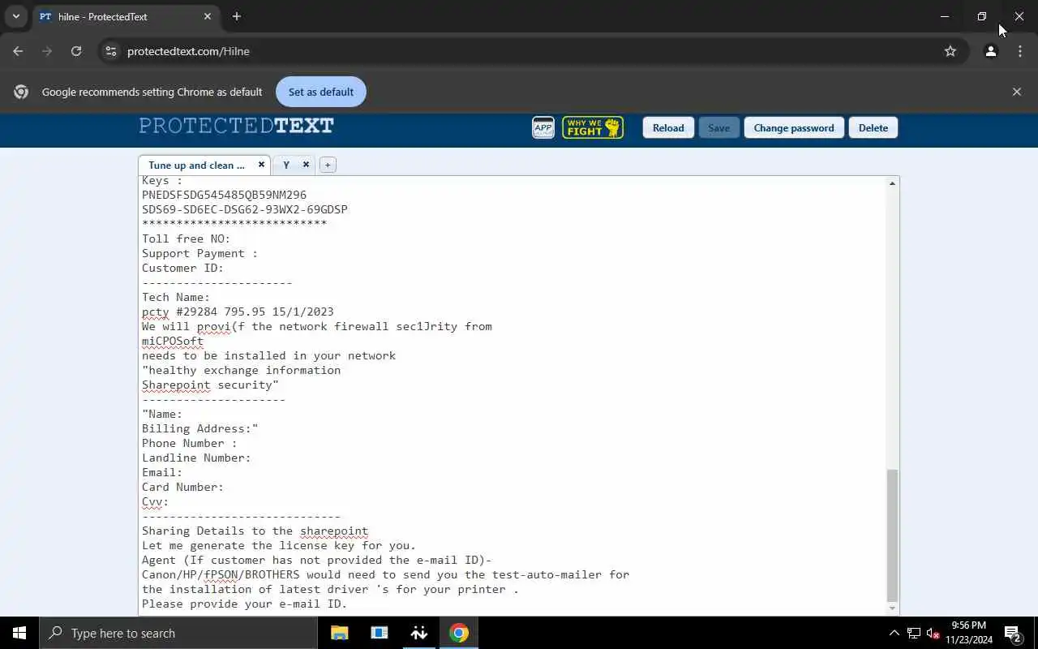The image size is (1038, 649).
Task: Open Google Chrome from taskbar
Action: pyautogui.click(x=459, y=633)
